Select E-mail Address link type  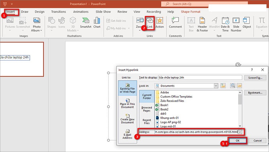(127, 134)
